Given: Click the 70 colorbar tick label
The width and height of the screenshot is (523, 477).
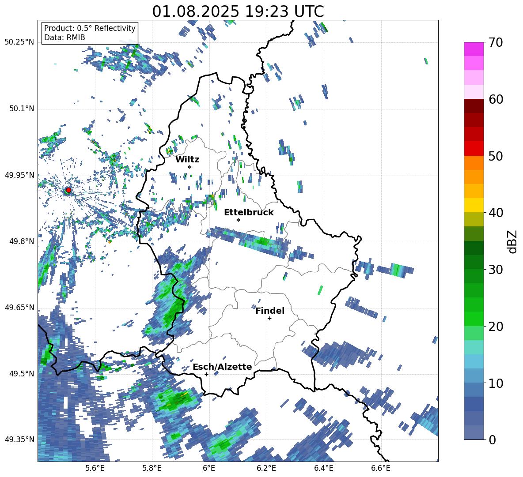Looking at the screenshot, I should click(x=496, y=42).
